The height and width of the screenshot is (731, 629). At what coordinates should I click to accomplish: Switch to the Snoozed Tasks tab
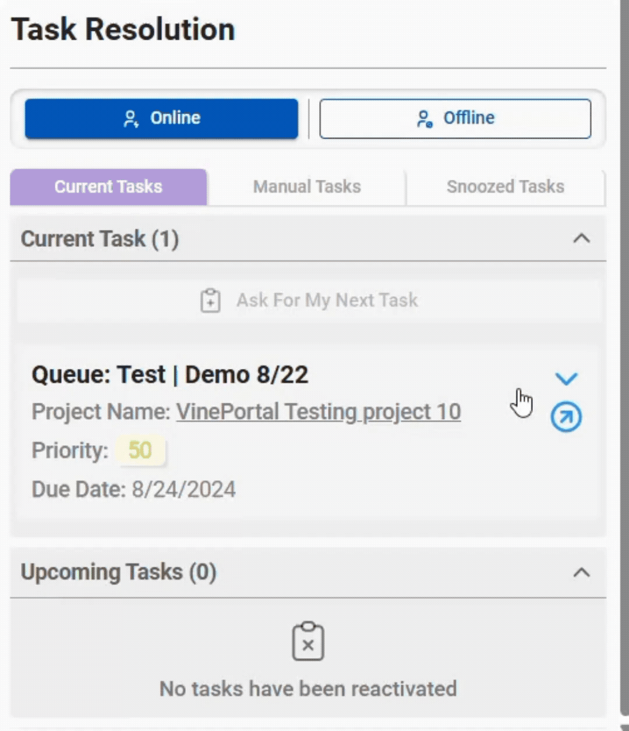505,187
